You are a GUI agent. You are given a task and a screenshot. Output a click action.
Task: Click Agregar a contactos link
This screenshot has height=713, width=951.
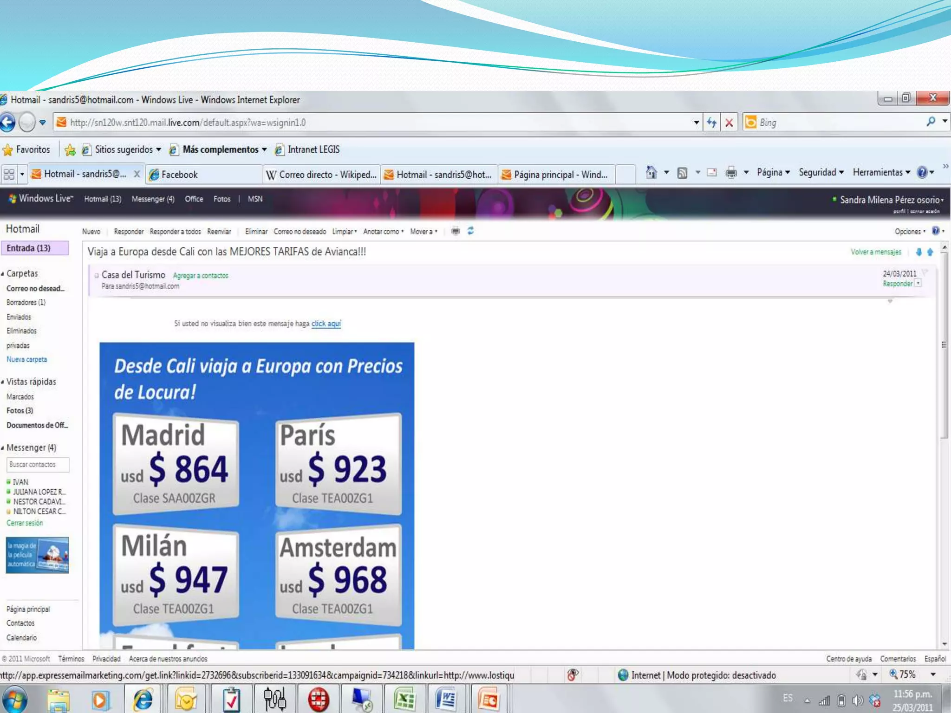pyautogui.click(x=201, y=276)
